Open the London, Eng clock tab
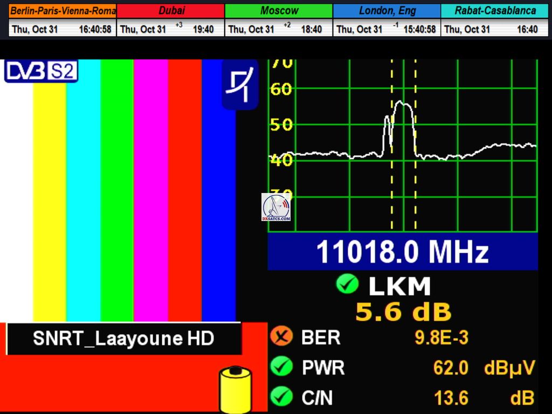The image size is (552, 414). click(387, 11)
